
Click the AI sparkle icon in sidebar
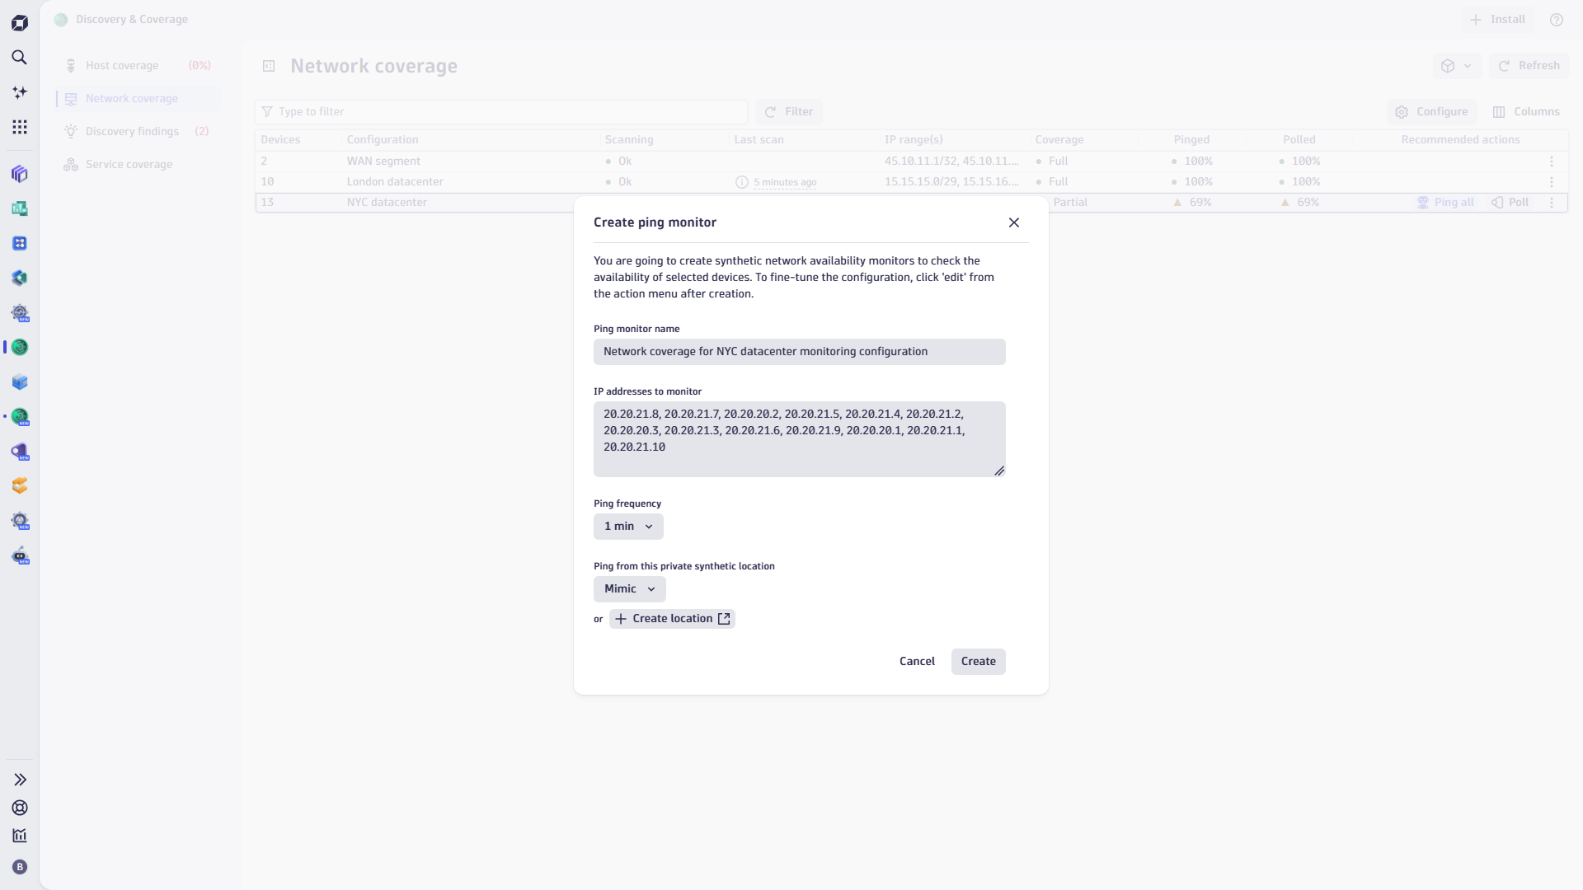click(x=19, y=92)
